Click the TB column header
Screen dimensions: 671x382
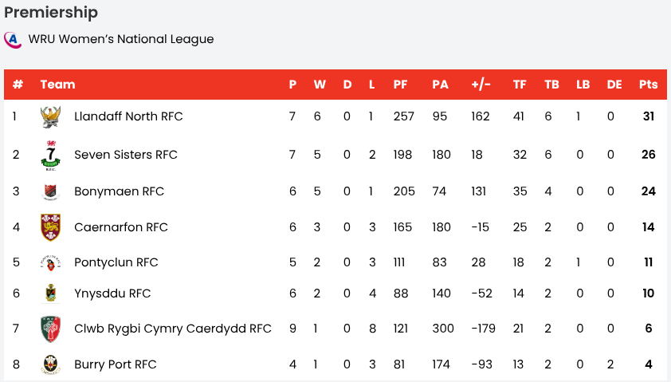pyautogui.click(x=551, y=85)
